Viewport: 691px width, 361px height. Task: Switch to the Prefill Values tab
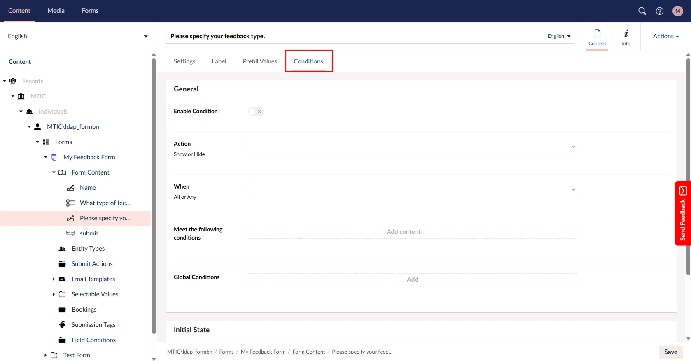point(260,61)
